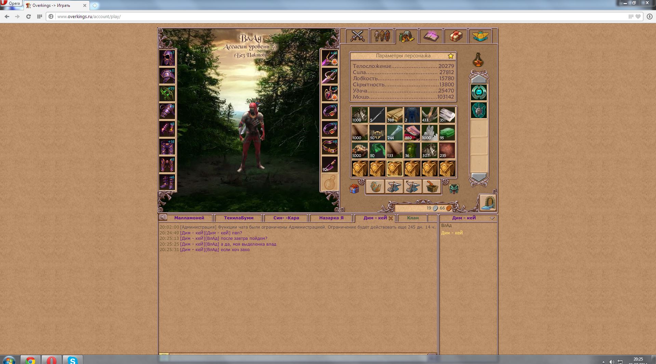Screen dimensions: 656x364
Task: Select the equipped belt +8
Action: (330, 147)
